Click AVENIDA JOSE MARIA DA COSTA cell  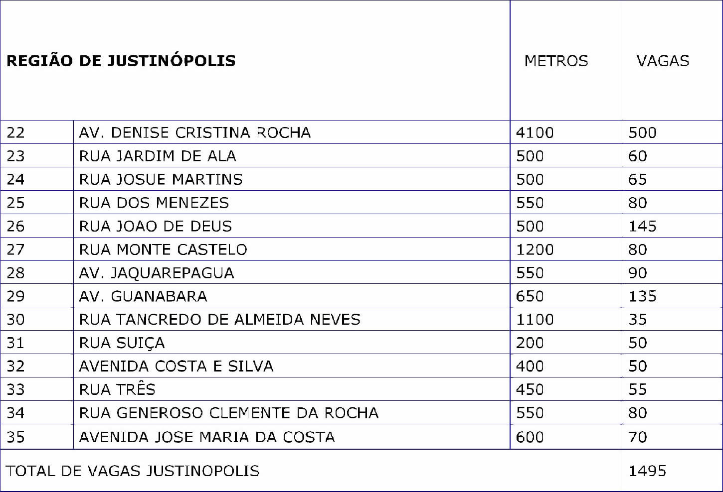coord(207,437)
